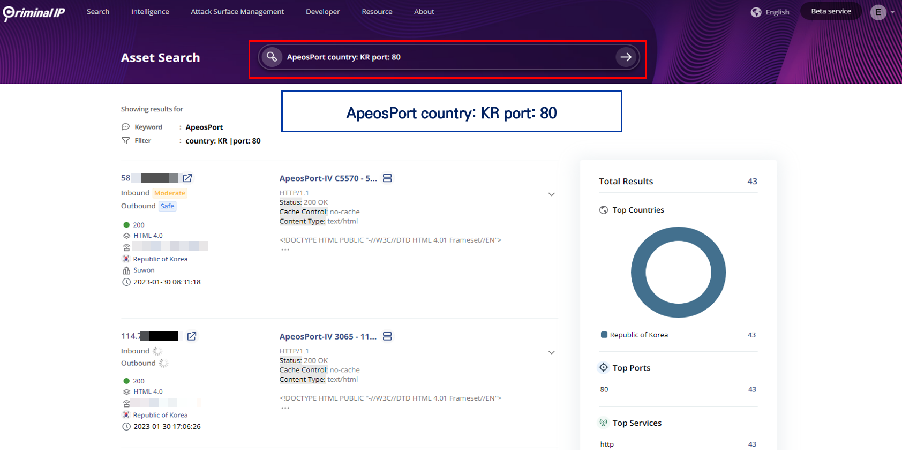Screen dimensions: 902x460
Task: Click the globe language icon
Action: [756, 12]
